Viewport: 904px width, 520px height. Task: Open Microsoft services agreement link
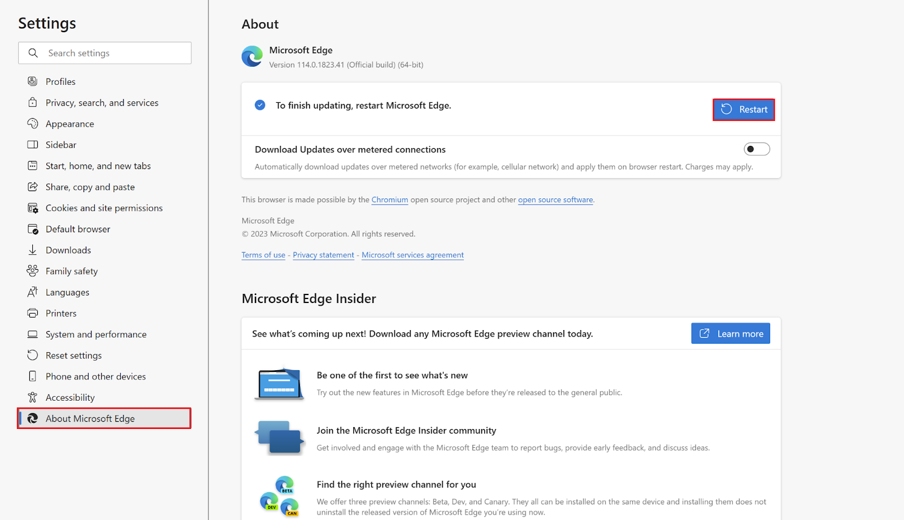click(x=412, y=255)
